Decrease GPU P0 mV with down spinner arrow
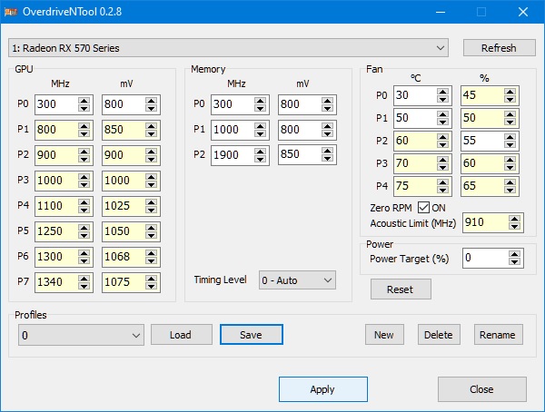545x412 pixels. (151, 108)
